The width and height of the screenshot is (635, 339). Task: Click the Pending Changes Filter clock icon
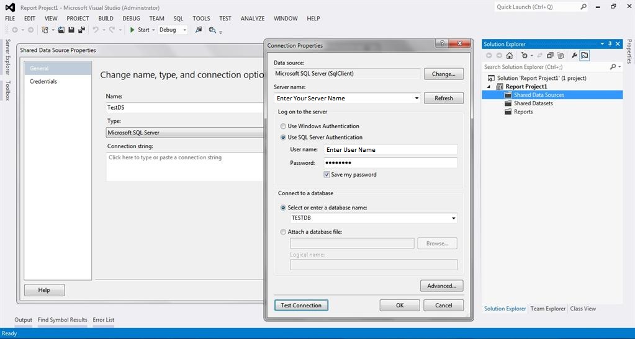(x=525, y=55)
